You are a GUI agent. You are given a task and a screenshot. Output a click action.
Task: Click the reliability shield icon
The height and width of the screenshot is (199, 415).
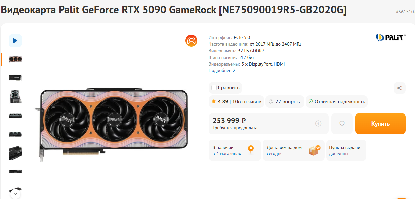[x=311, y=102]
